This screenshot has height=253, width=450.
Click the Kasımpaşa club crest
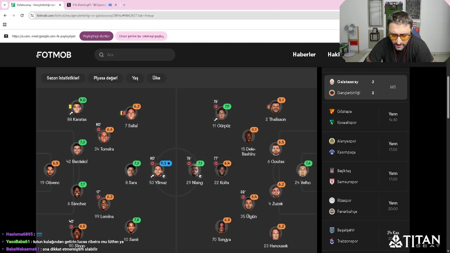(332, 152)
